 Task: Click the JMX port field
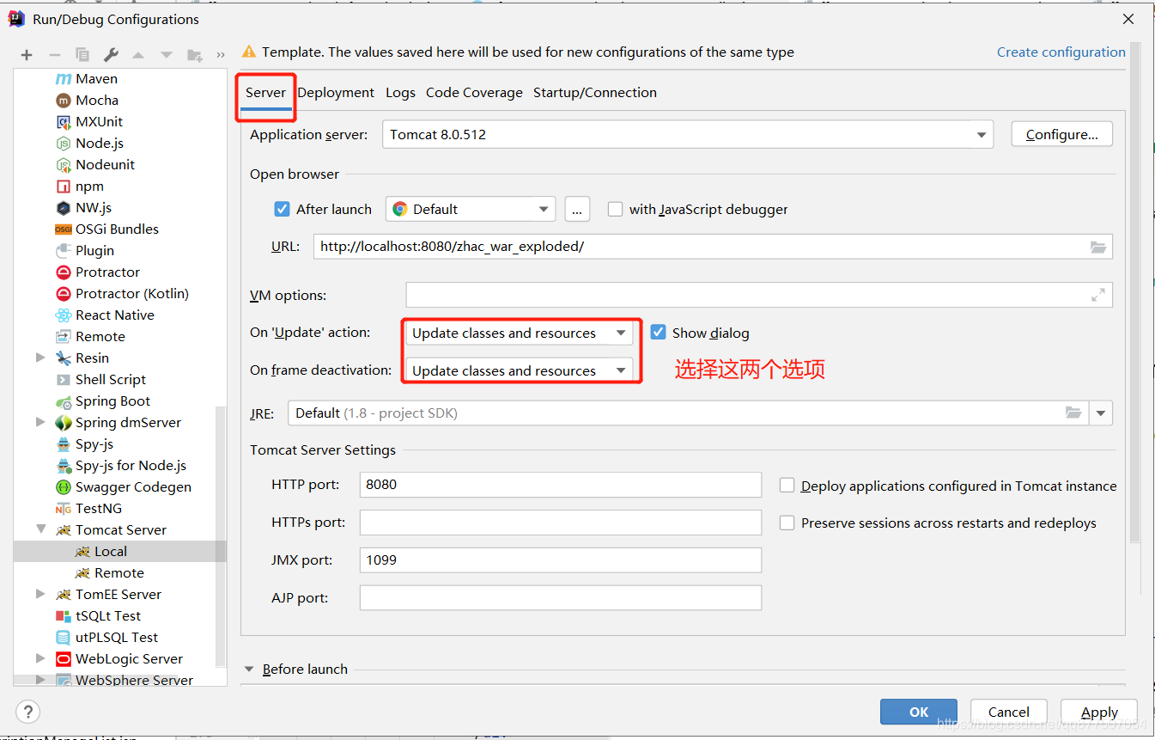click(560, 560)
